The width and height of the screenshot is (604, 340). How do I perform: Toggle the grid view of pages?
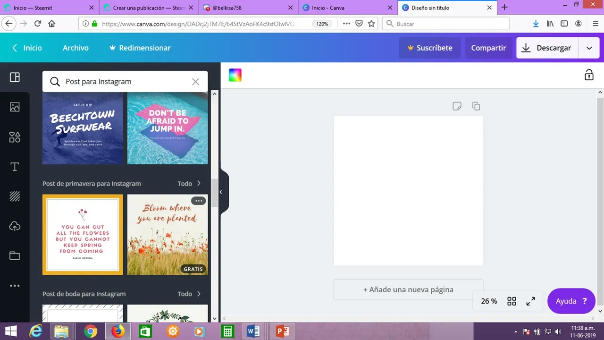coord(512,301)
